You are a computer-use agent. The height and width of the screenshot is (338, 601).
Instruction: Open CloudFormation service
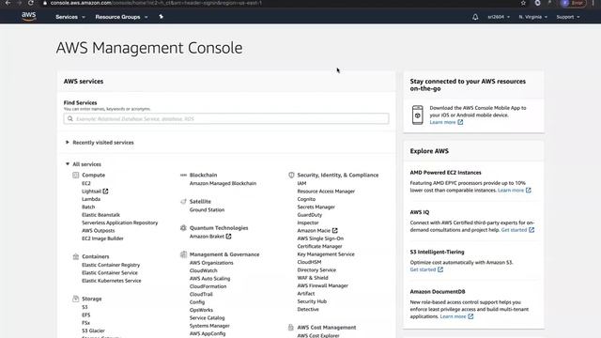click(208, 286)
